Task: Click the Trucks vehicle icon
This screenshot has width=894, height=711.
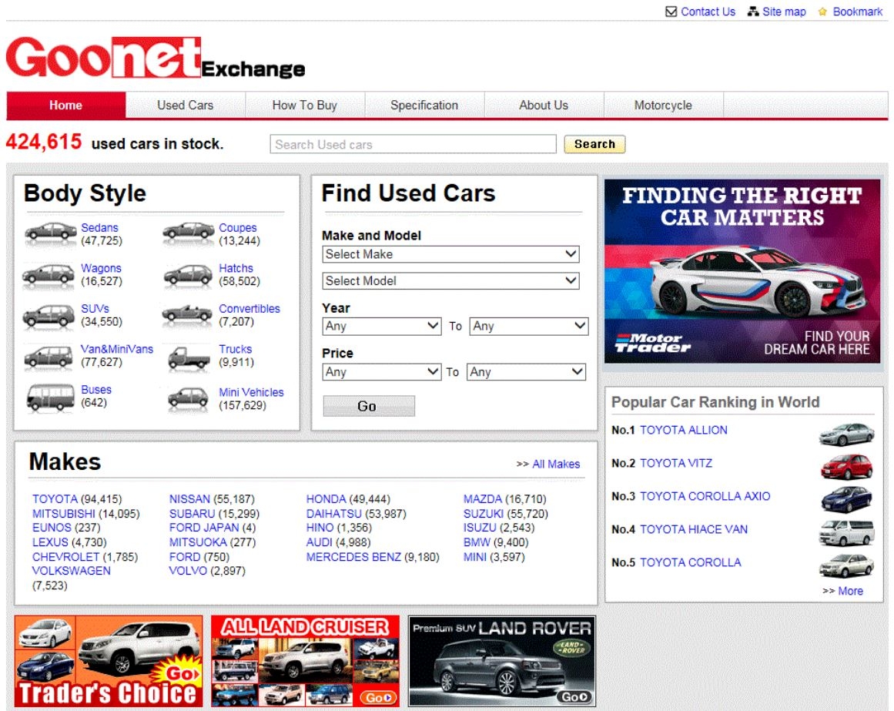Action: (189, 359)
